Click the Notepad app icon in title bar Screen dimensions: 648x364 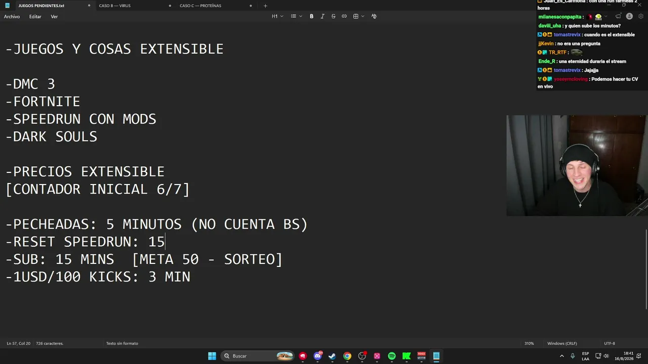coord(7,6)
